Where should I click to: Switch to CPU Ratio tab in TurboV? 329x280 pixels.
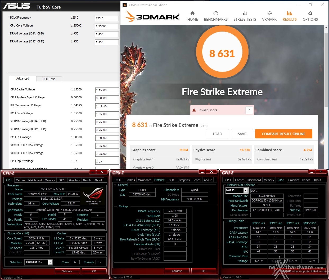(x=49, y=79)
